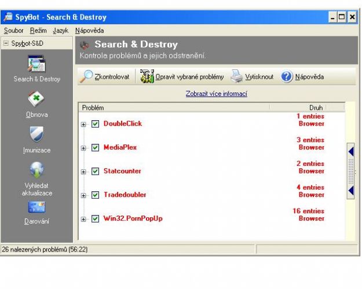Click the '4 entries' cell for Tradedoubler

pyautogui.click(x=310, y=187)
